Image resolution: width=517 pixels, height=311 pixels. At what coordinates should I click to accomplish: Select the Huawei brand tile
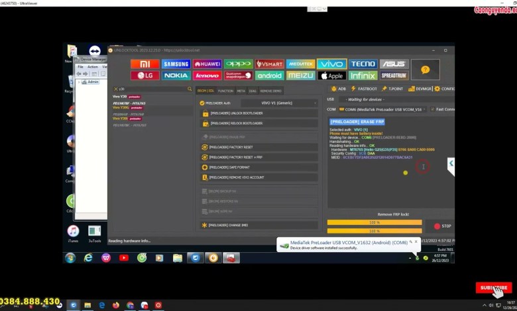coord(207,64)
